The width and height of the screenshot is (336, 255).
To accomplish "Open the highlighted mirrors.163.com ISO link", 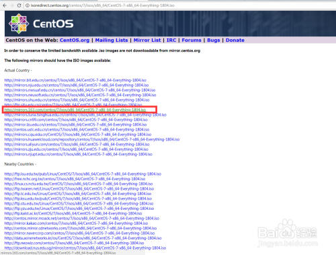I will [75, 110].
